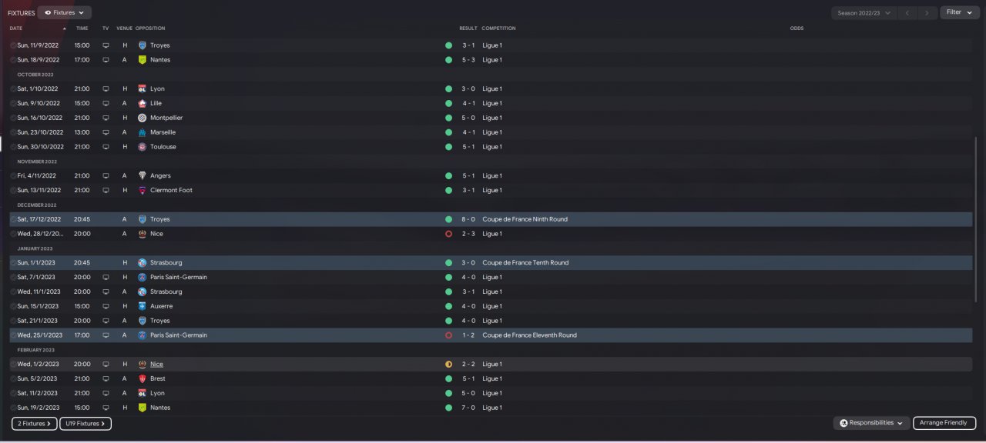The width and height of the screenshot is (986, 443).
Task: Click the green win indicator for Montpellier match
Action: [448, 118]
